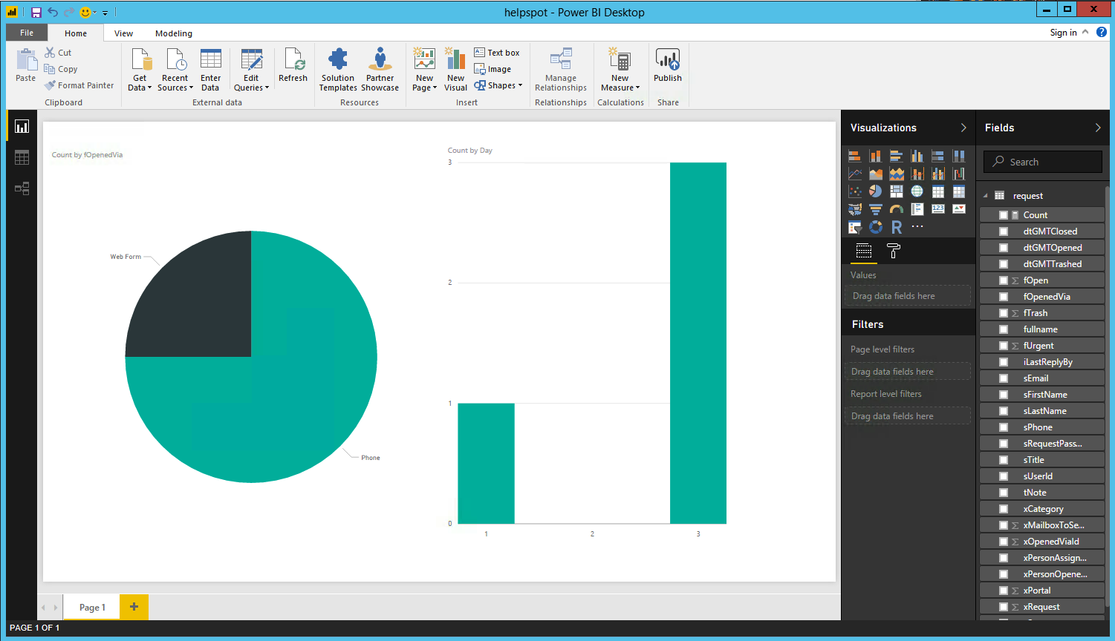1115x641 pixels.
Task: Switch to Report view in left sidebar
Action: coord(22,127)
